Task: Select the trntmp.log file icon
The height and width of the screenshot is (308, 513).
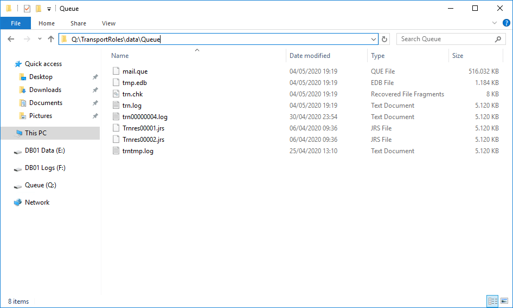Action: tap(116, 151)
